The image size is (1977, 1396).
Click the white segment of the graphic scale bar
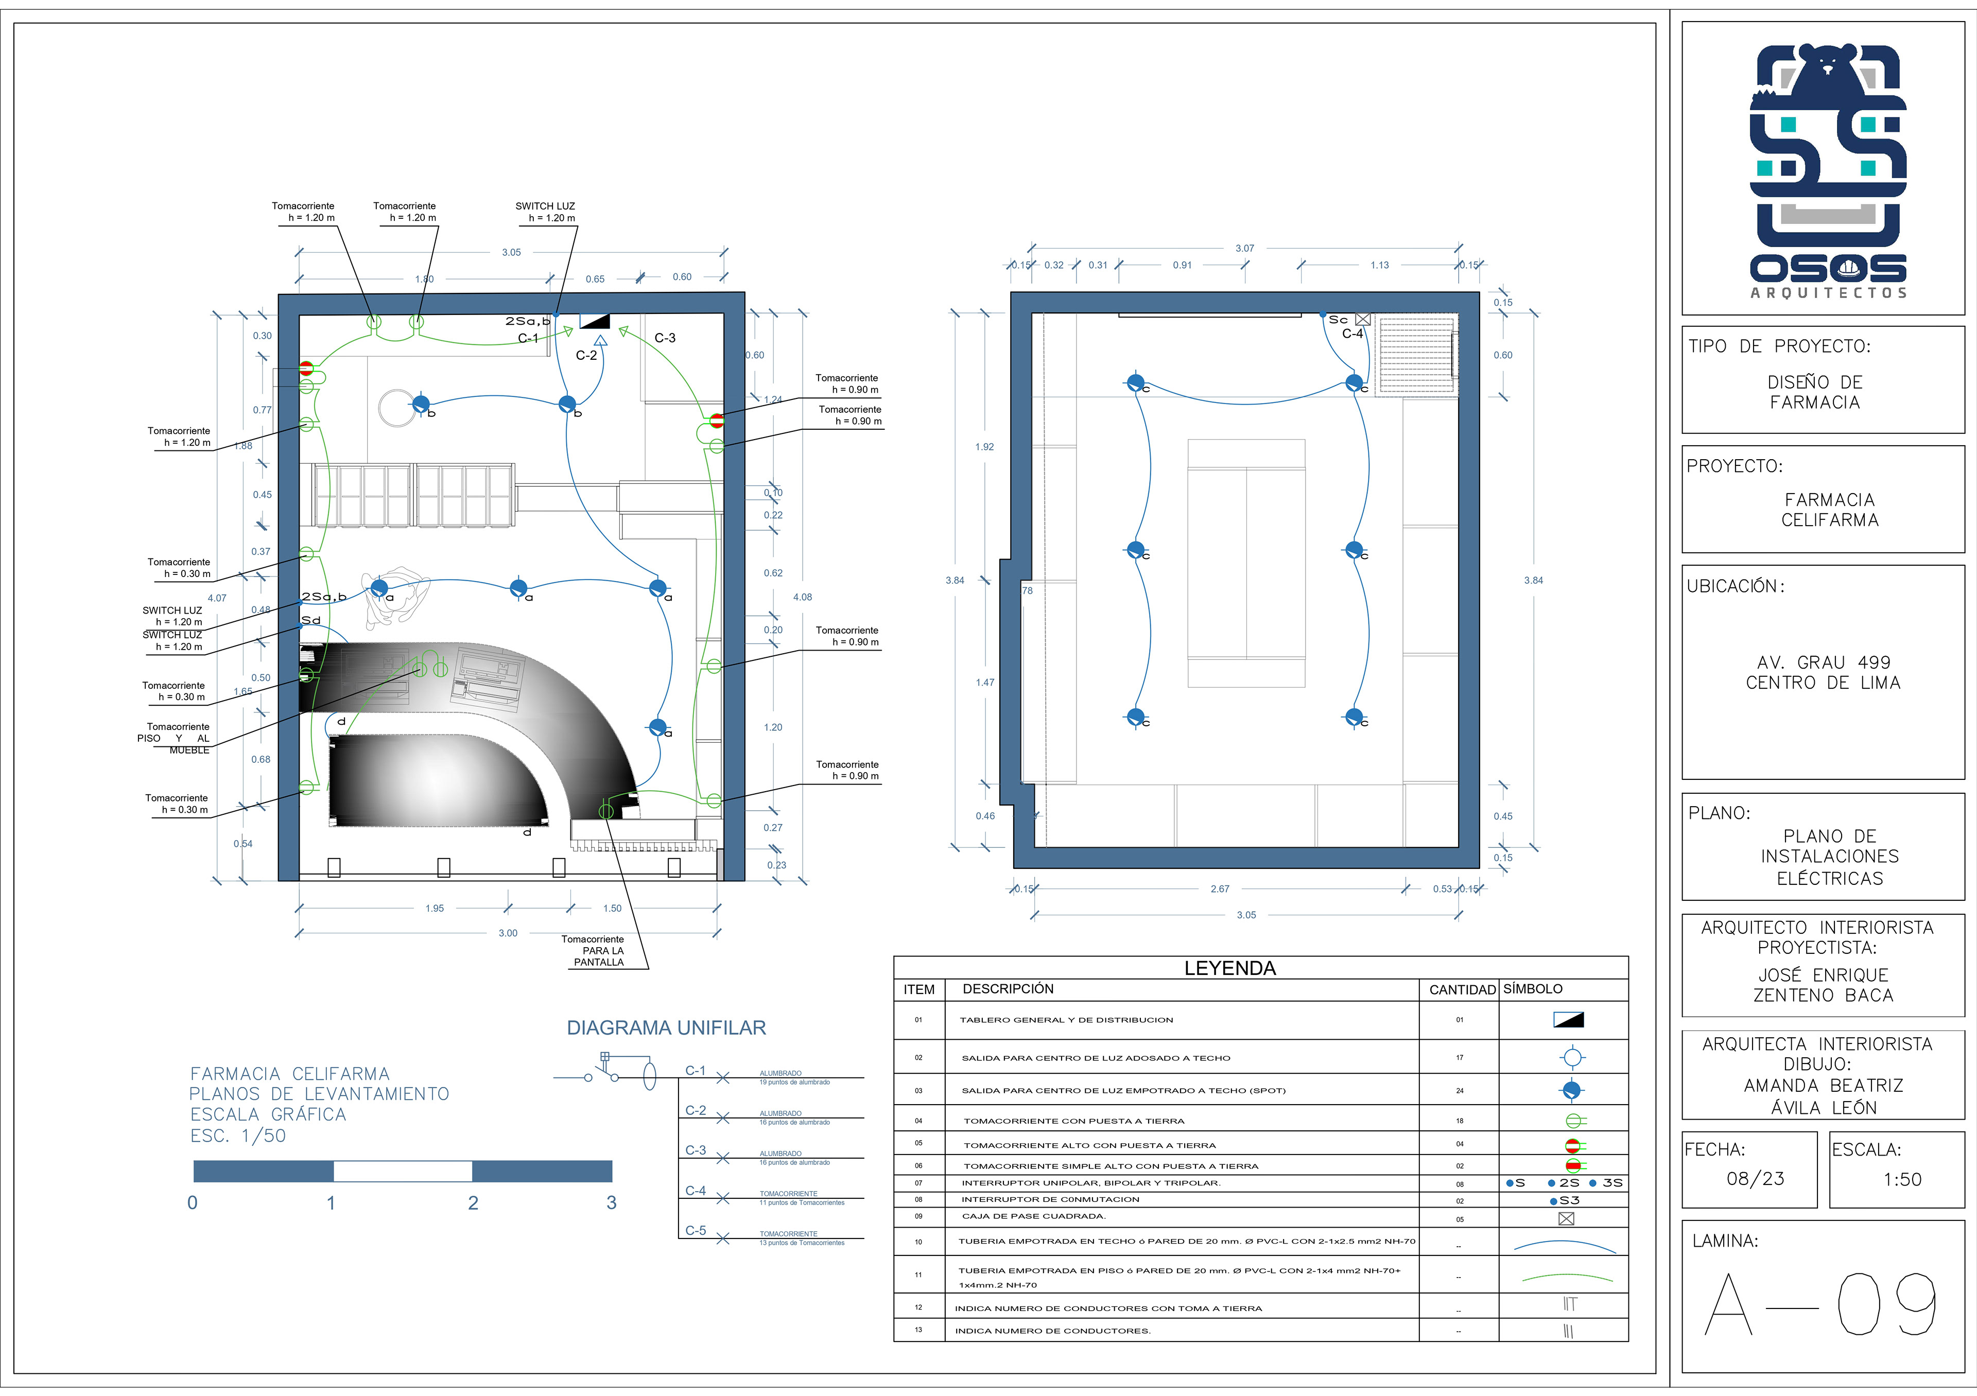coord(402,1172)
